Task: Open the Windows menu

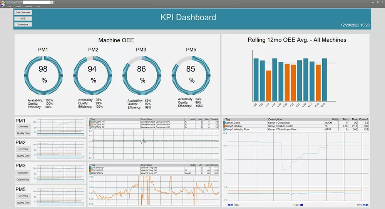Action: pos(28,7)
